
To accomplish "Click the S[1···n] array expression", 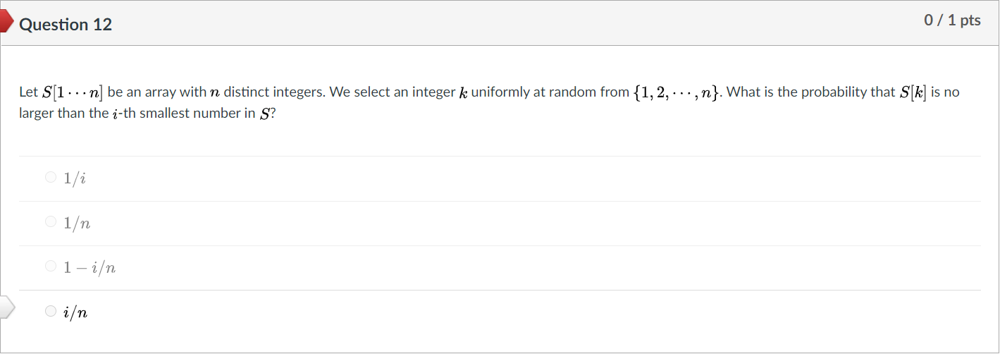I will click(x=73, y=92).
